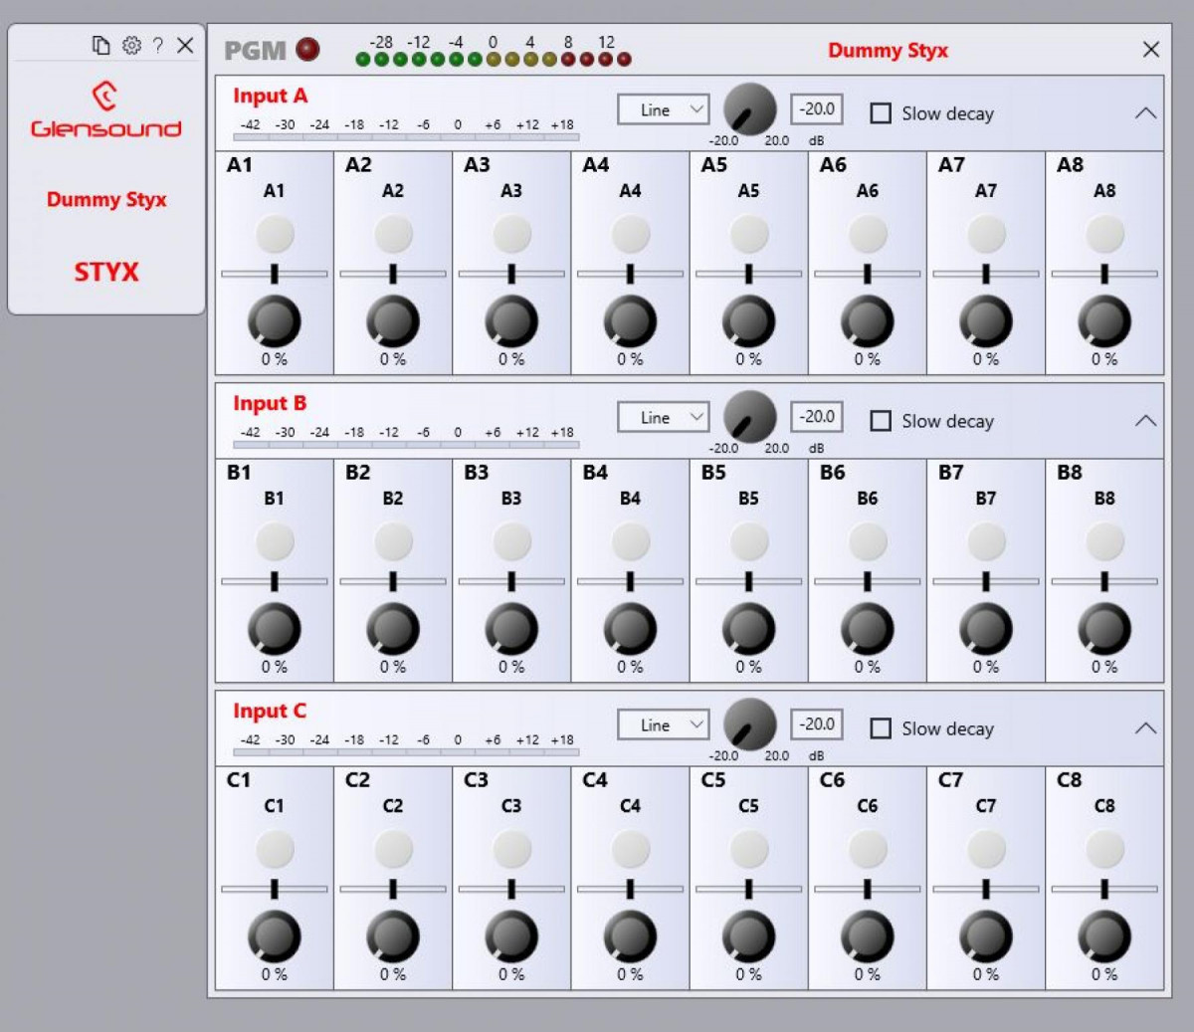1194x1032 pixels.
Task: Click the question mark help icon
Action: (157, 46)
